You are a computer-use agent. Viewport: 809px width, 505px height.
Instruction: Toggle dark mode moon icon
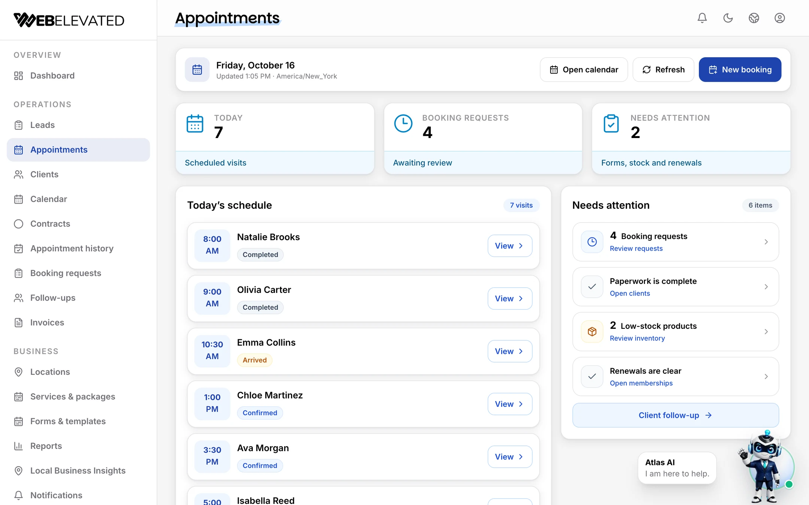(x=728, y=18)
